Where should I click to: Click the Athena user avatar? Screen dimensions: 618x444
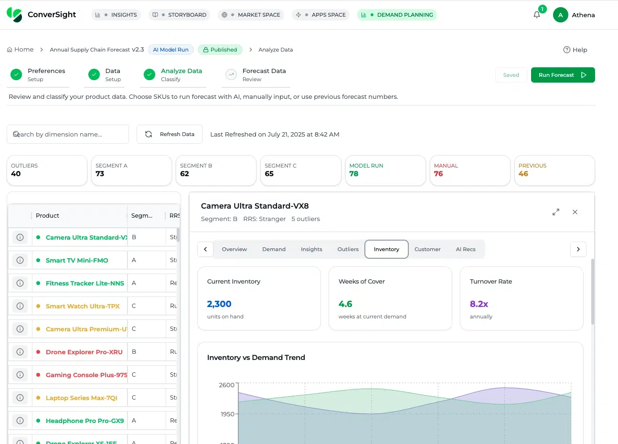pos(560,15)
